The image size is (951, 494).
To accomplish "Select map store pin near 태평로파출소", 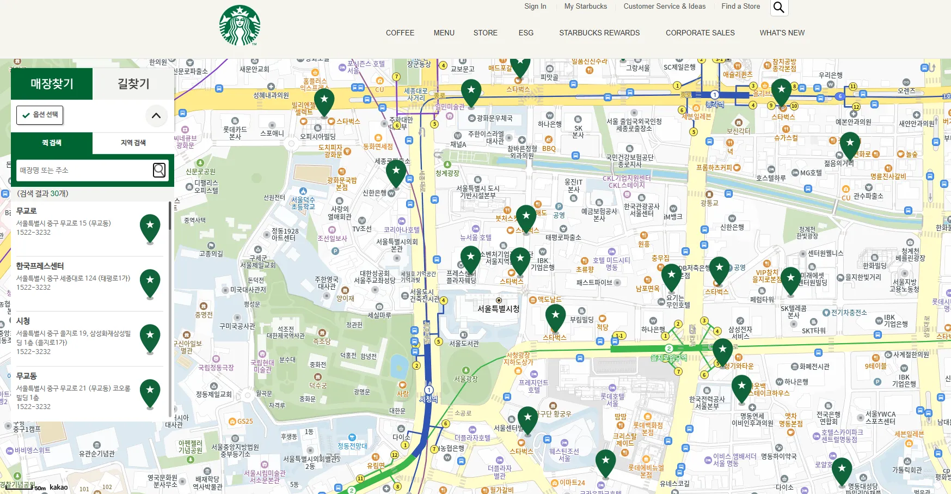I will 526,219.
